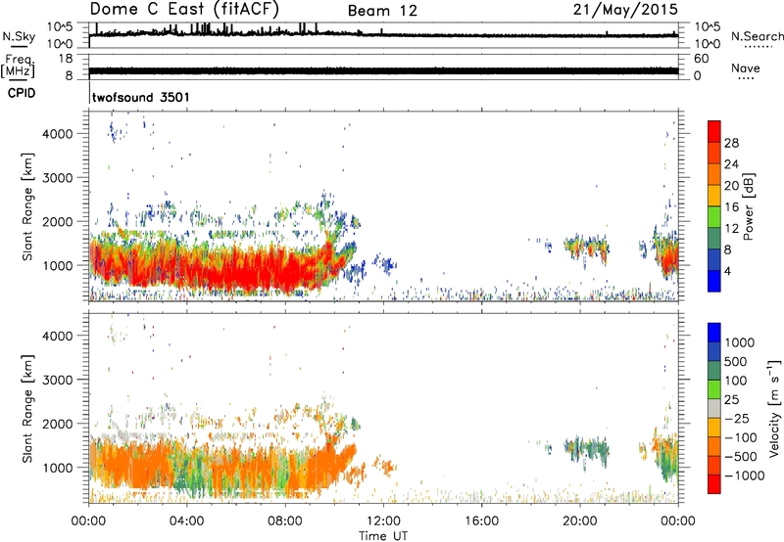Click the 'N.Search' legend label

pyautogui.click(x=757, y=36)
